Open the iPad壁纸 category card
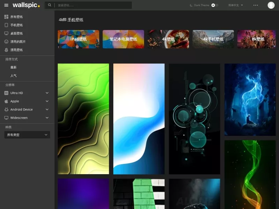This screenshot has width=279, height=209. pyautogui.click(x=78, y=39)
